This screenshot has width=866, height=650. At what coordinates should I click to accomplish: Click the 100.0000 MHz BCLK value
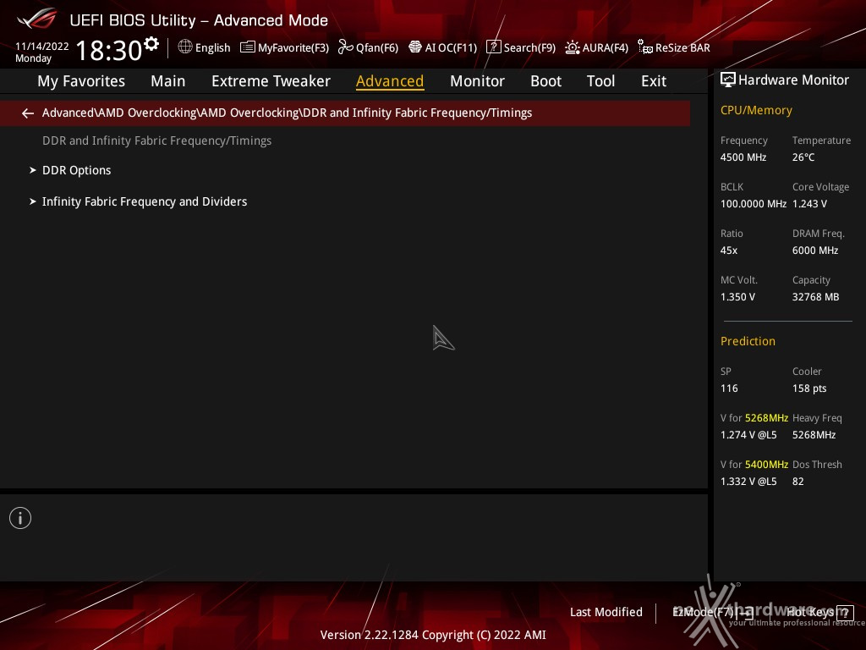point(754,204)
